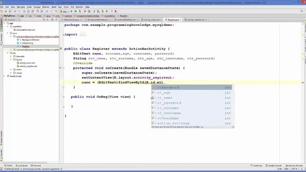
Task: Click the Find magnifier toolbar icon
Action: coord(38,11)
